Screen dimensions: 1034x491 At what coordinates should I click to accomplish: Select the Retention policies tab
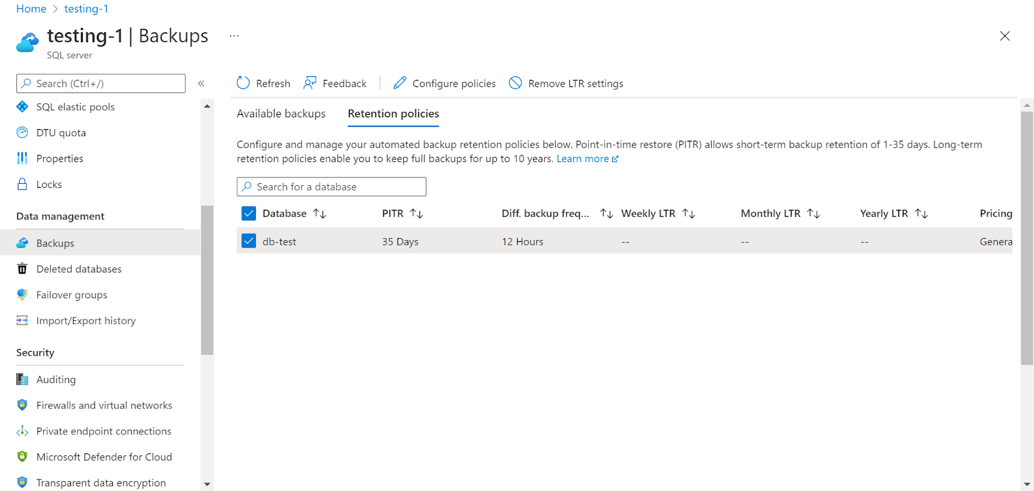click(393, 114)
